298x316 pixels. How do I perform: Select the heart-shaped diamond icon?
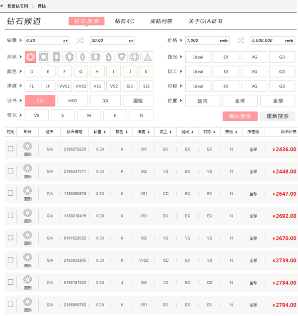(122, 57)
